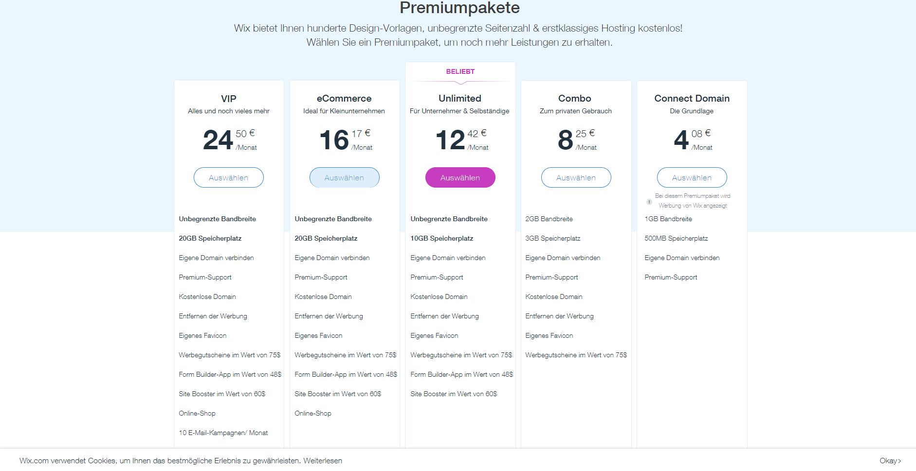
Task: Click the BELIEBT badge above Unlimited
Action: click(x=460, y=71)
